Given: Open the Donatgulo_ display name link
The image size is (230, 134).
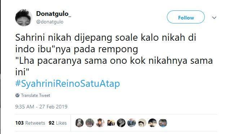Looking at the screenshot, I should pos(54,14).
